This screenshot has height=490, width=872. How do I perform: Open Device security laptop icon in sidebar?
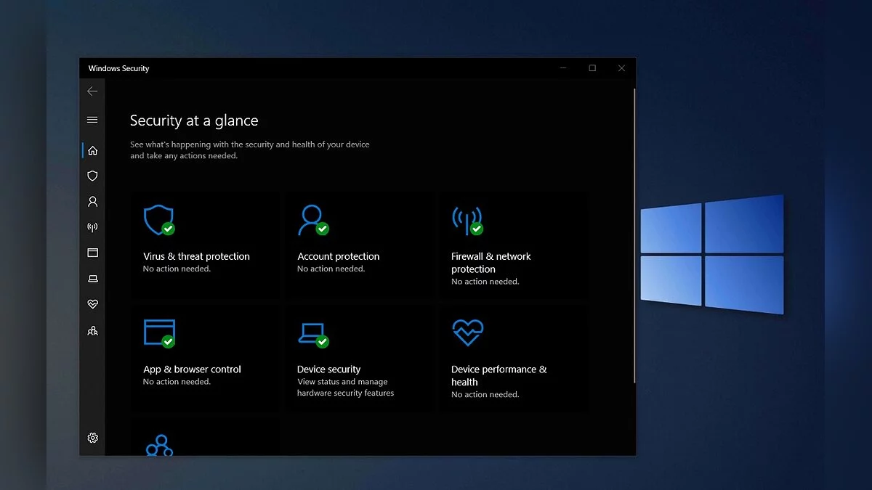(92, 279)
